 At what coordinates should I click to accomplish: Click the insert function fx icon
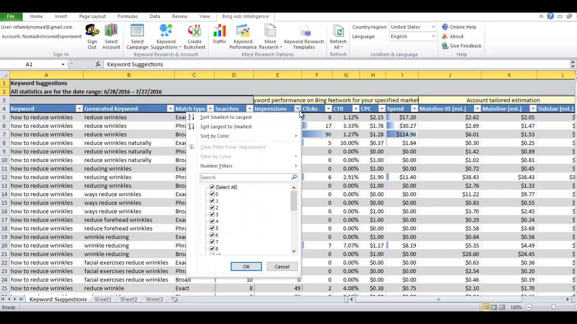point(98,64)
